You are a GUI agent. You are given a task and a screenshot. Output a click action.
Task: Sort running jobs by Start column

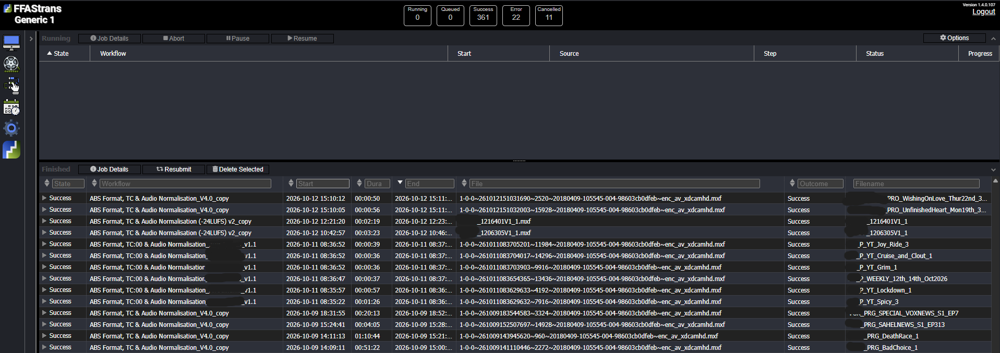tap(499, 54)
